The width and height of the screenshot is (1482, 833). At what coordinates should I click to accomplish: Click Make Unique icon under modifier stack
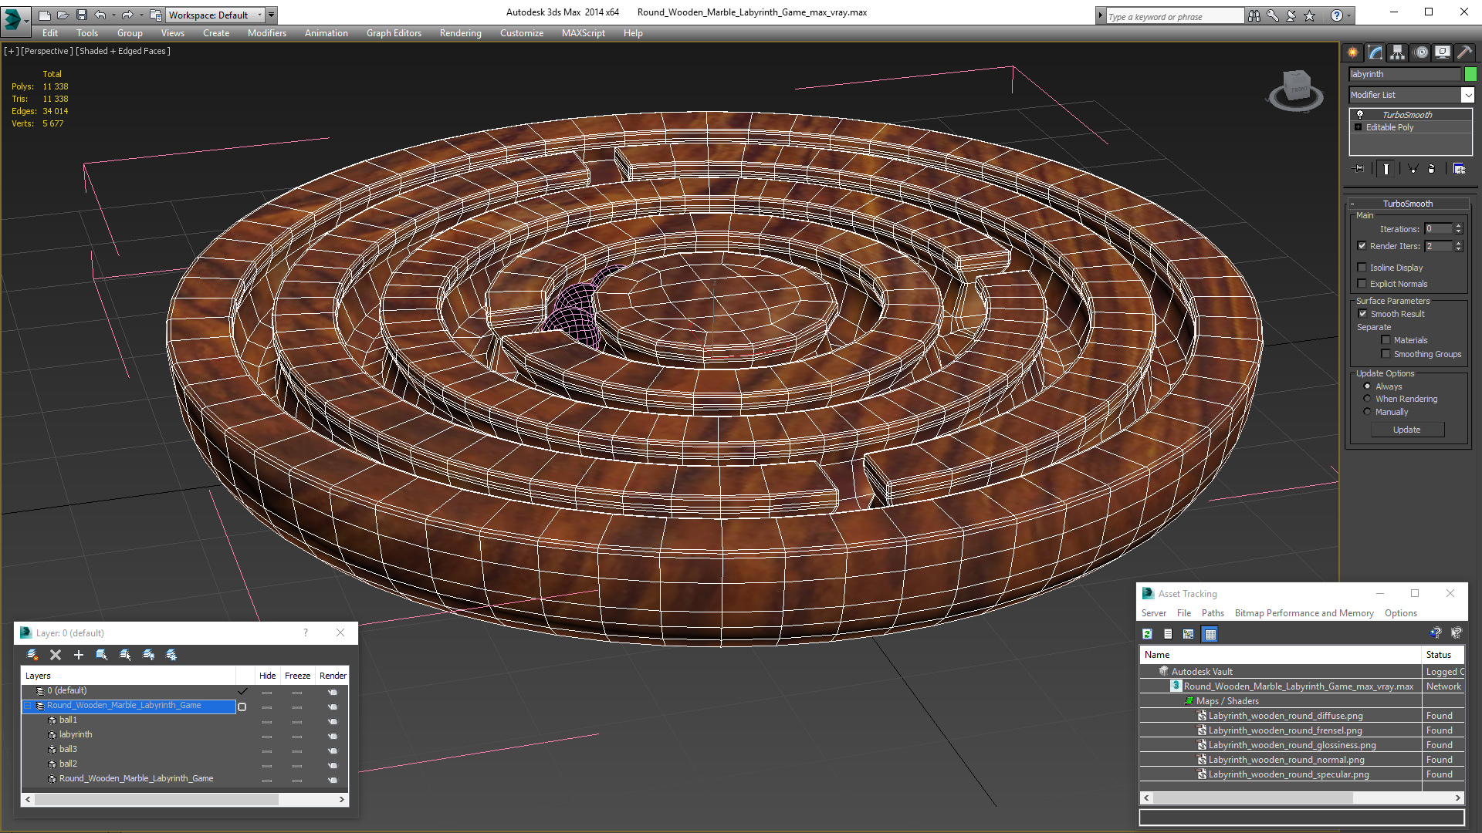click(x=1413, y=169)
